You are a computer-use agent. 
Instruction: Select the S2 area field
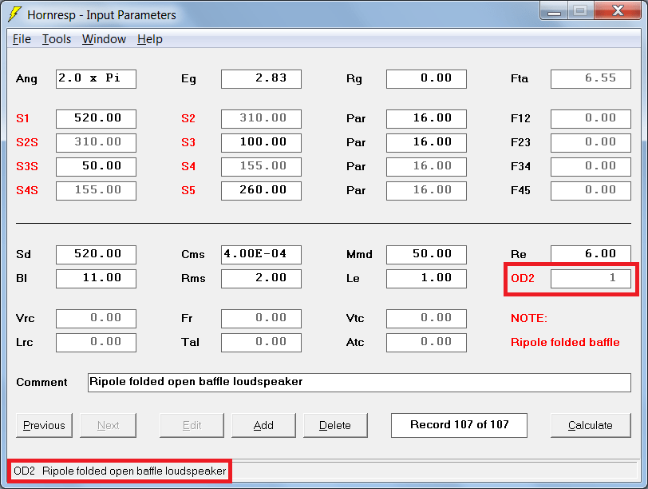coord(261,119)
